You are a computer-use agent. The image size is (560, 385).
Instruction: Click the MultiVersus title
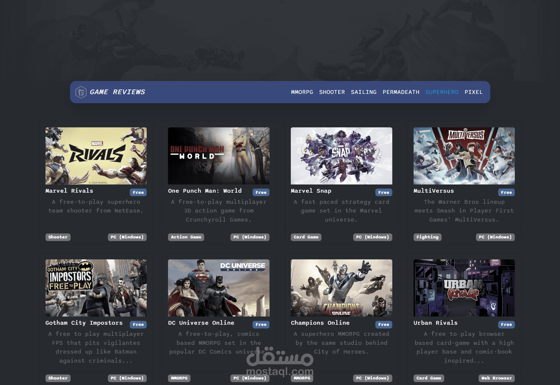pyautogui.click(x=434, y=191)
